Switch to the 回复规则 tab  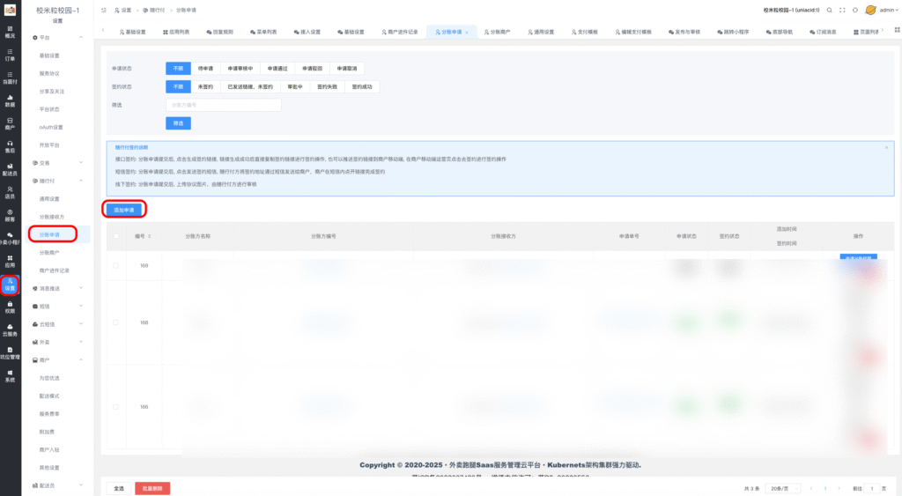point(219,33)
